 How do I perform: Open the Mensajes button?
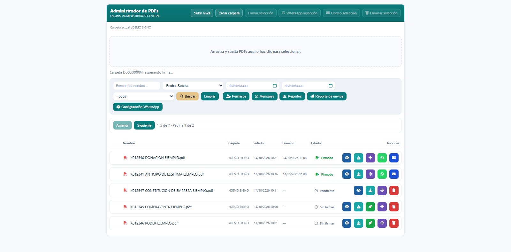(x=264, y=96)
